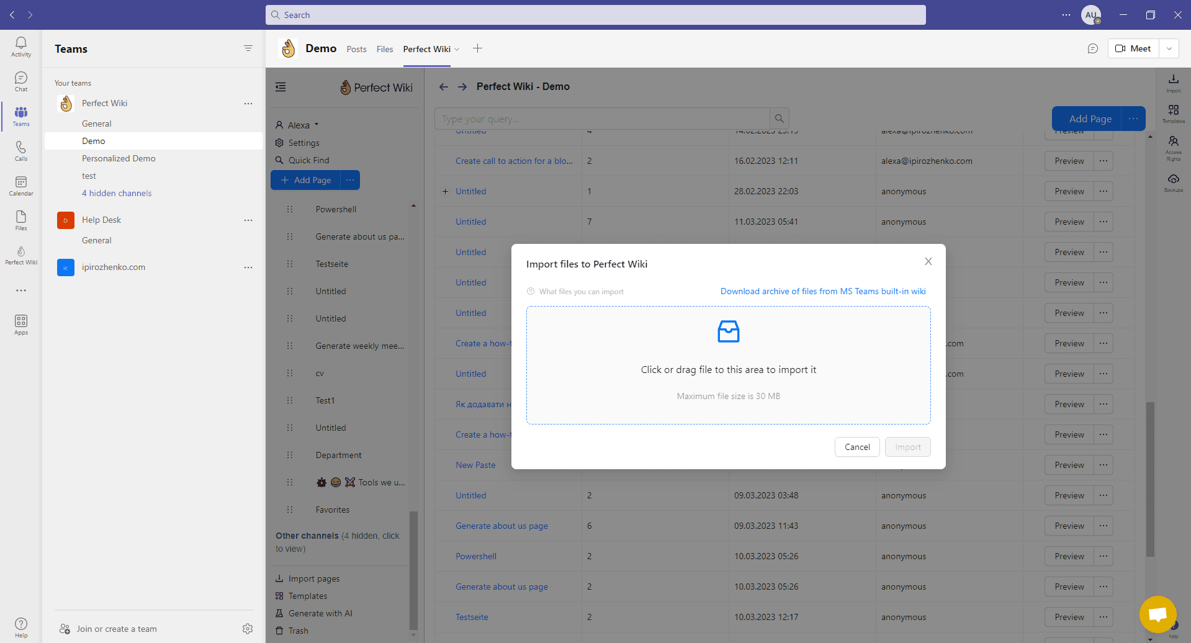Open sidebar Add Page more options
This screenshot has height=643, width=1191.
click(350, 180)
